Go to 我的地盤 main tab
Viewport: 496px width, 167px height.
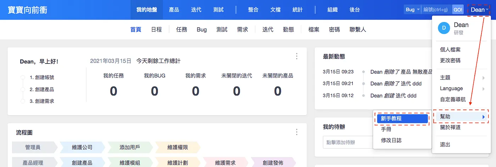coord(147,10)
